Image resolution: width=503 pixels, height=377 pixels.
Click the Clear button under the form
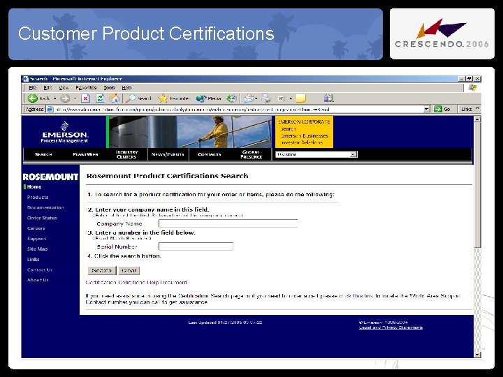pos(129,271)
